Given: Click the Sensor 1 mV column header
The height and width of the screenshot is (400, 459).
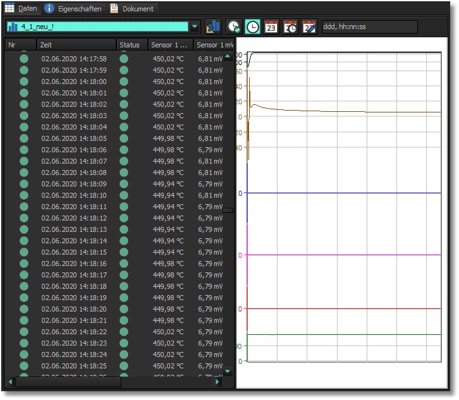Looking at the screenshot, I should pos(214,45).
